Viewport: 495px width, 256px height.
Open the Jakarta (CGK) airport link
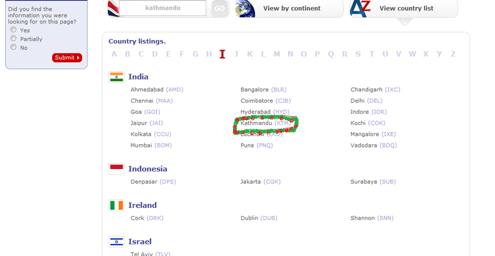[x=260, y=182]
